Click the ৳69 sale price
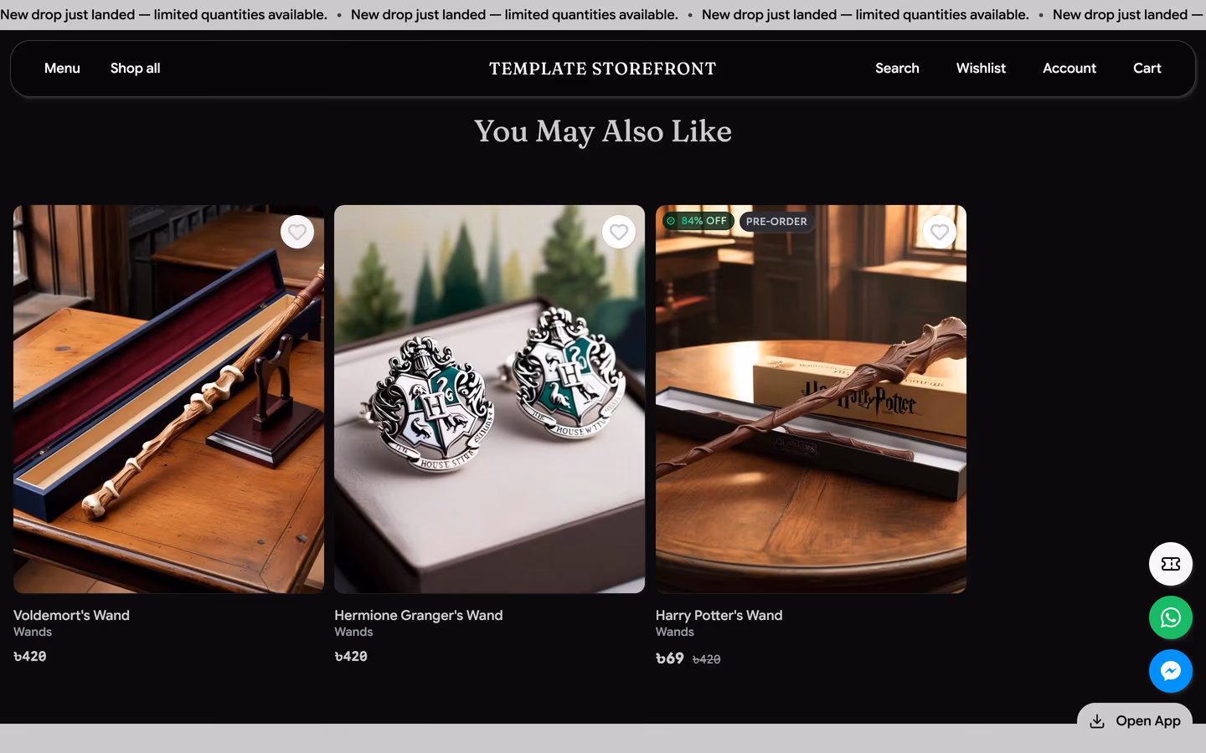 [x=670, y=658]
